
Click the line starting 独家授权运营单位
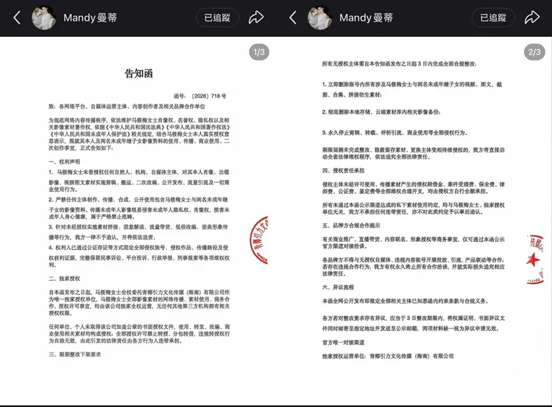[388, 356]
